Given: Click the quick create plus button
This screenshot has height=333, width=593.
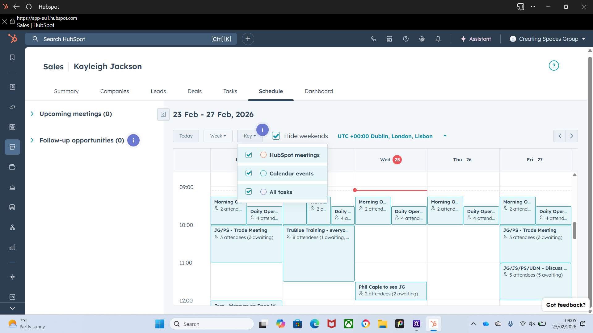Looking at the screenshot, I should (248, 39).
